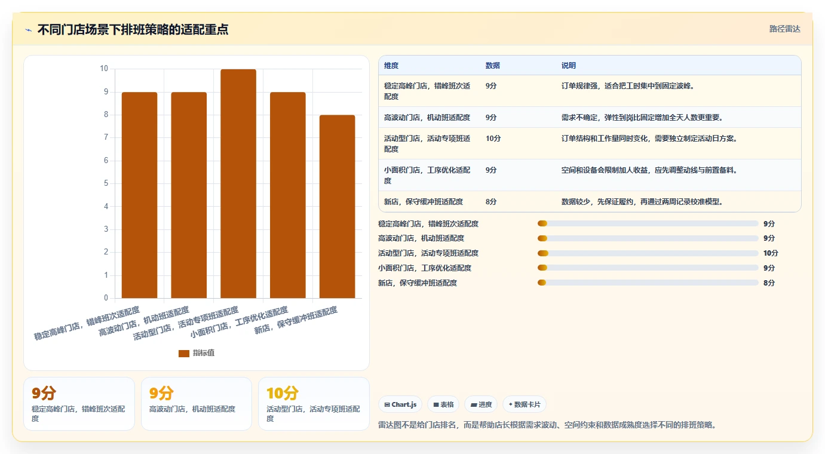Click the 维度 column header
The height and width of the screenshot is (454, 825).
click(x=391, y=66)
